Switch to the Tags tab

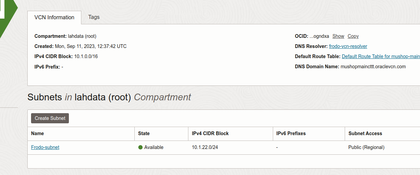click(94, 17)
